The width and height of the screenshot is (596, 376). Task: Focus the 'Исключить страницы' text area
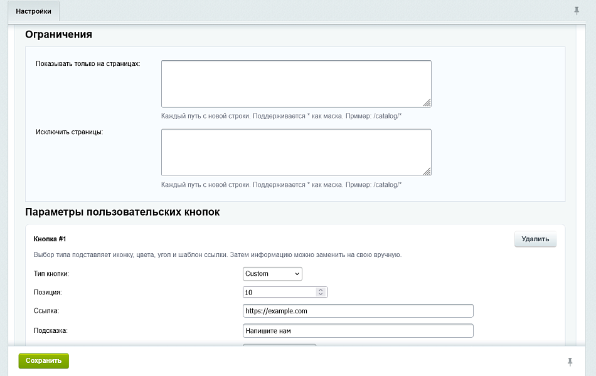coord(295,152)
